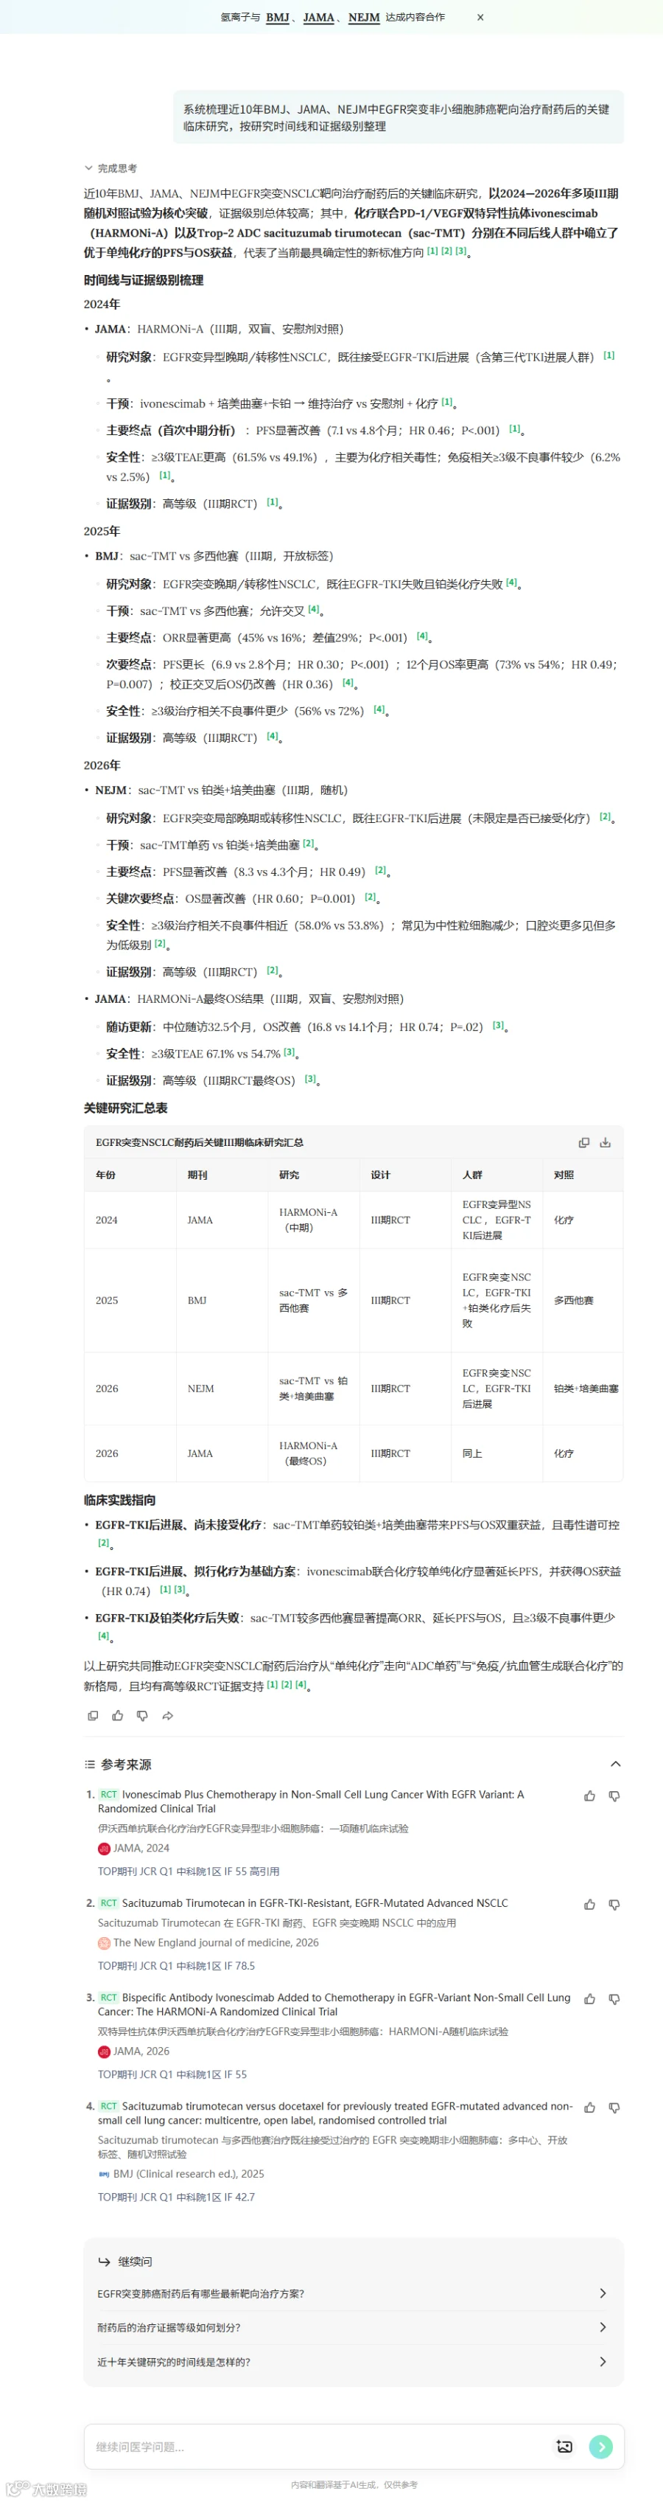The width and height of the screenshot is (663, 2502).
Task: Select follow-up 近十年关键研究的时间线是怎样的
Action: coord(352,2361)
